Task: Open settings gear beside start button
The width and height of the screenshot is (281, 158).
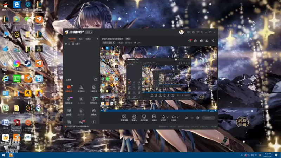Action: pos(198,118)
